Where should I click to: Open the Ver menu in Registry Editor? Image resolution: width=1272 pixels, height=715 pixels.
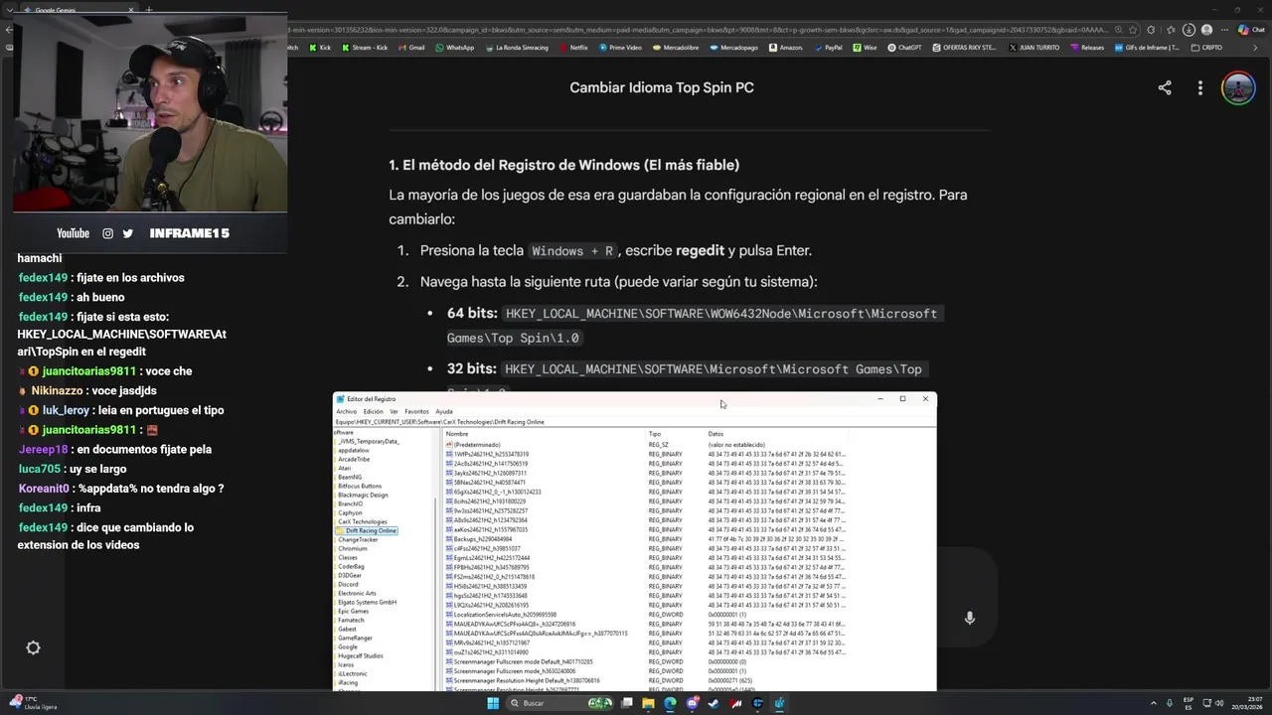(394, 411)
